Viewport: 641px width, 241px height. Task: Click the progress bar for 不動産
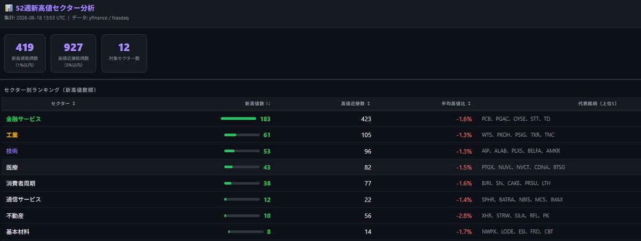pyautogui.click(x=242, y=215)
